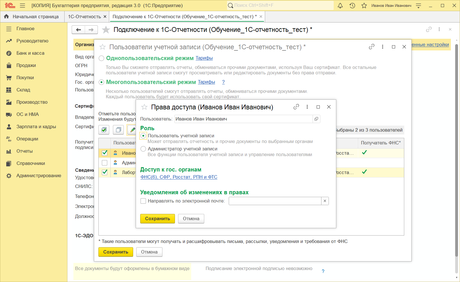The width and height of the screenshot is (460, 282).
Task: Save access rights with Сохранить
Action: point(158,219)
